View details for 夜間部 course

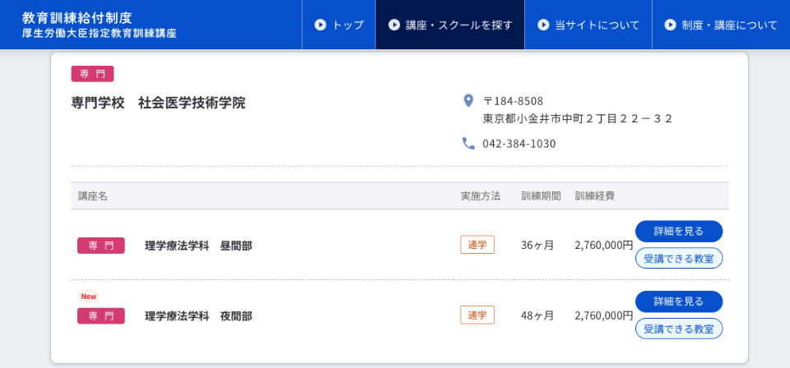[x=679, y=301]
